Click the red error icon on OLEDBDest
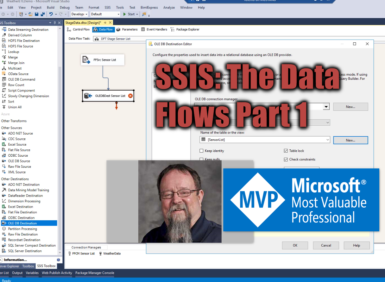Image resolution: width=385 pixels, height=282 pixels. [x=130, y=96]
